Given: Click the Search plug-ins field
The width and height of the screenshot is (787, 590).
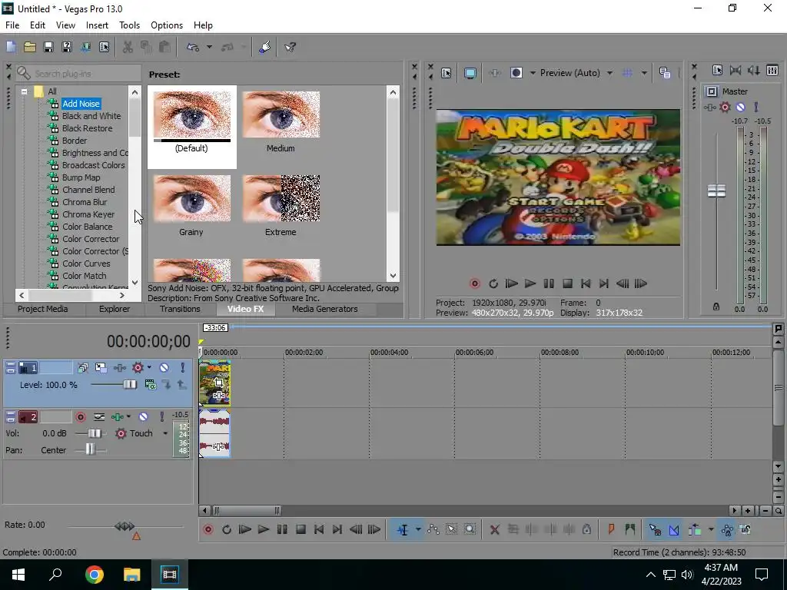Looking at the screenshot, I should click(x=79, y=74).
